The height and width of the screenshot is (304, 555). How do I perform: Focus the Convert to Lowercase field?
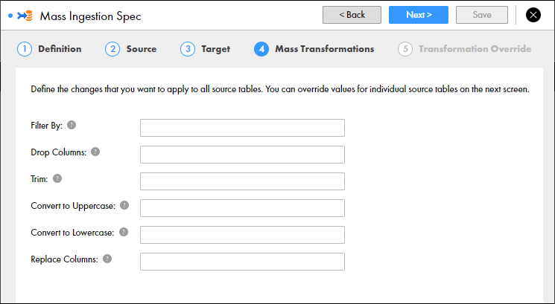click(x=242, y=235)
